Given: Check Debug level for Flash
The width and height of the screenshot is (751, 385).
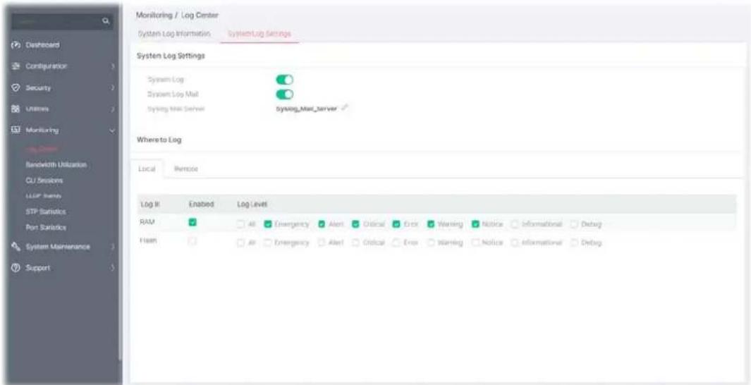Looking at the screenshot, I should [x=573, y=243].
